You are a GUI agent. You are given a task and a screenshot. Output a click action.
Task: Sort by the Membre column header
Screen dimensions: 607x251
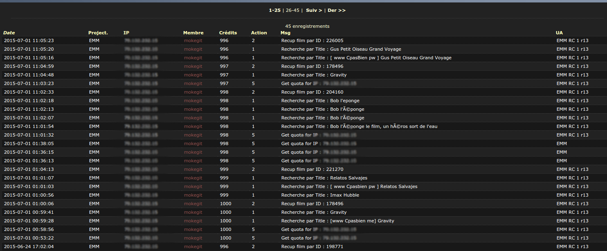tap(193, 33)
